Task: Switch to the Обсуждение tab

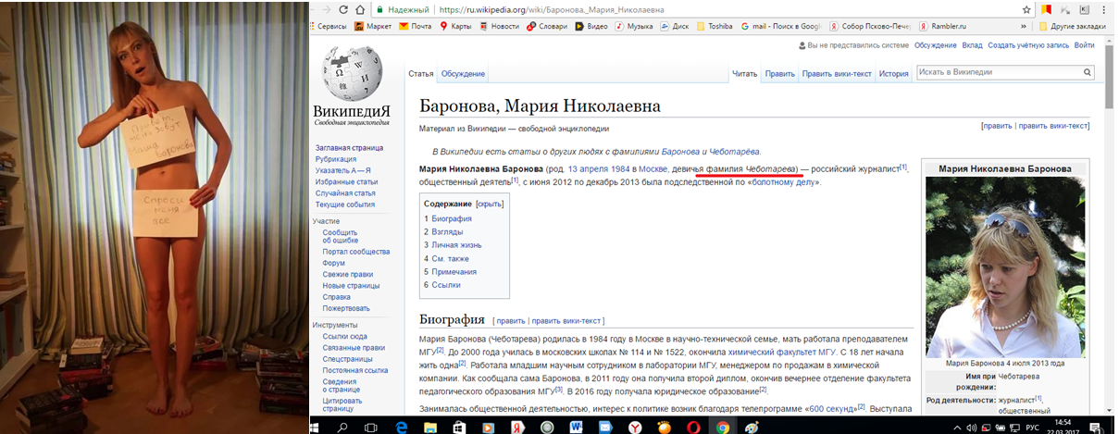Action: [463, 74]
